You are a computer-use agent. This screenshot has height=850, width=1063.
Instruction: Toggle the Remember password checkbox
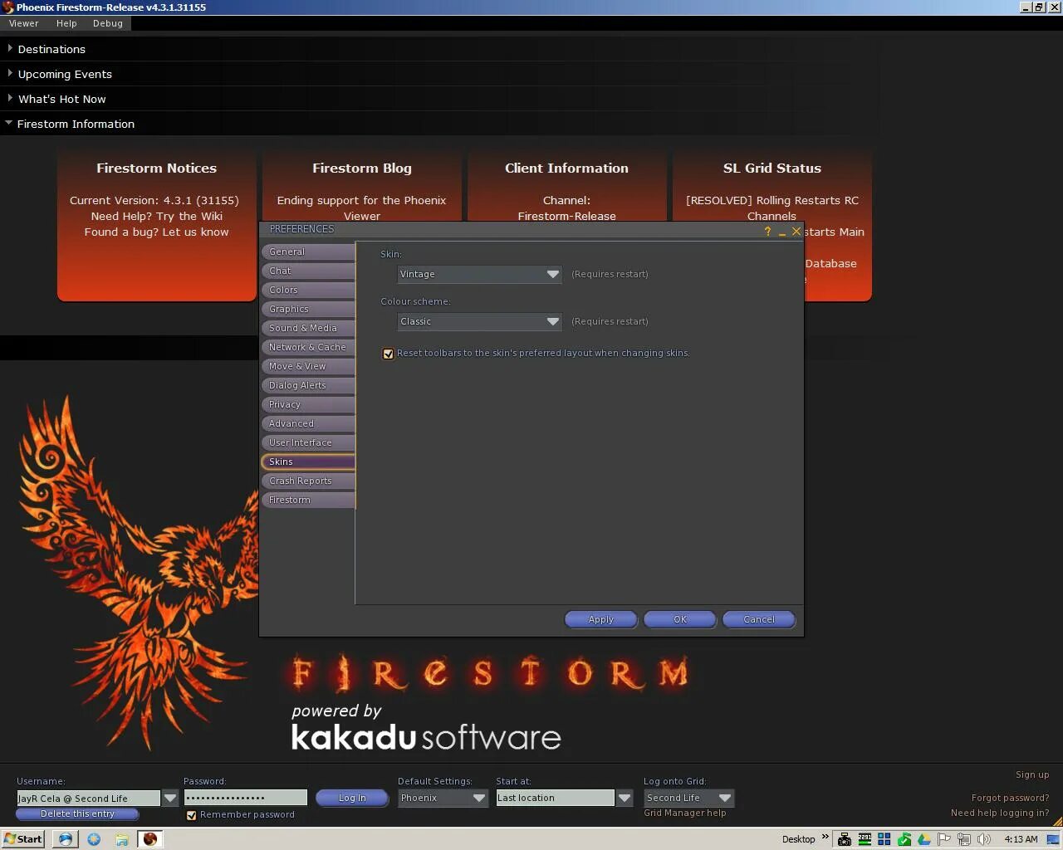pos(191,815)
